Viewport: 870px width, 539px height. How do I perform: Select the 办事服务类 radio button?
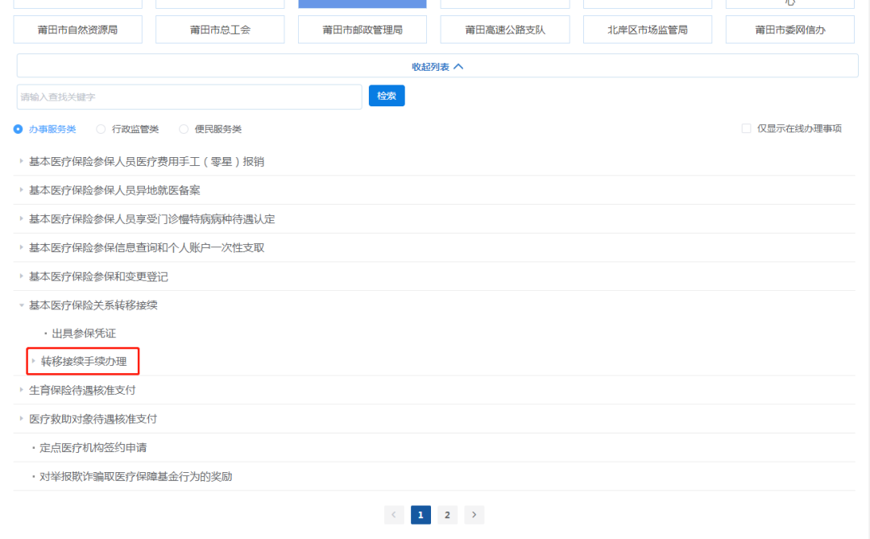click(19, 129)
